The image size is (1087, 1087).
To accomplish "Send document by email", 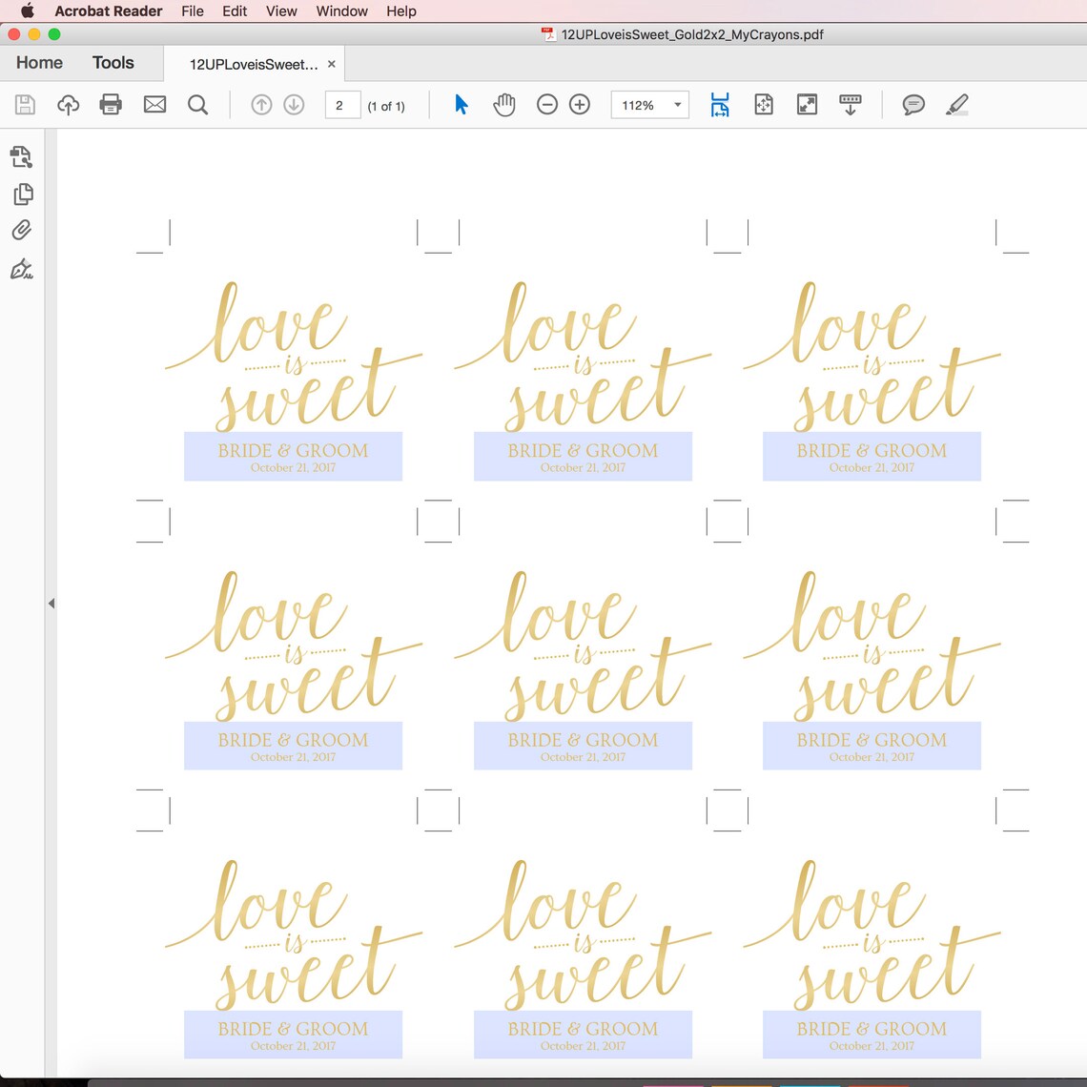I will (154, 105).
